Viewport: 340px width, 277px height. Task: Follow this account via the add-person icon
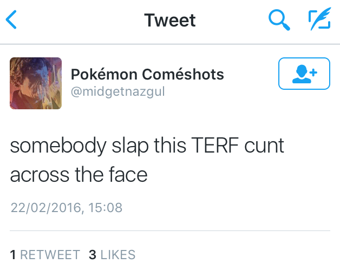click(x=304, y=74)
